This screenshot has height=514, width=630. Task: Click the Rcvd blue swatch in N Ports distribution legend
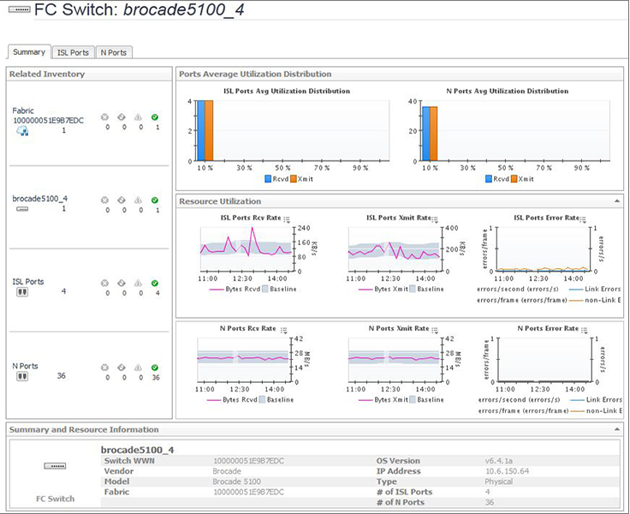pos(489,179)
